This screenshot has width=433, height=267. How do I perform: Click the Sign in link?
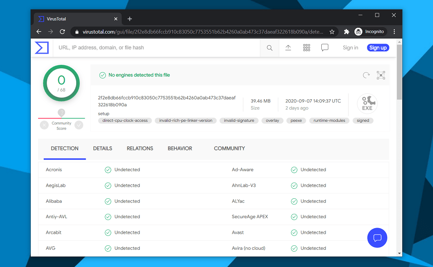tap(350, 48)
